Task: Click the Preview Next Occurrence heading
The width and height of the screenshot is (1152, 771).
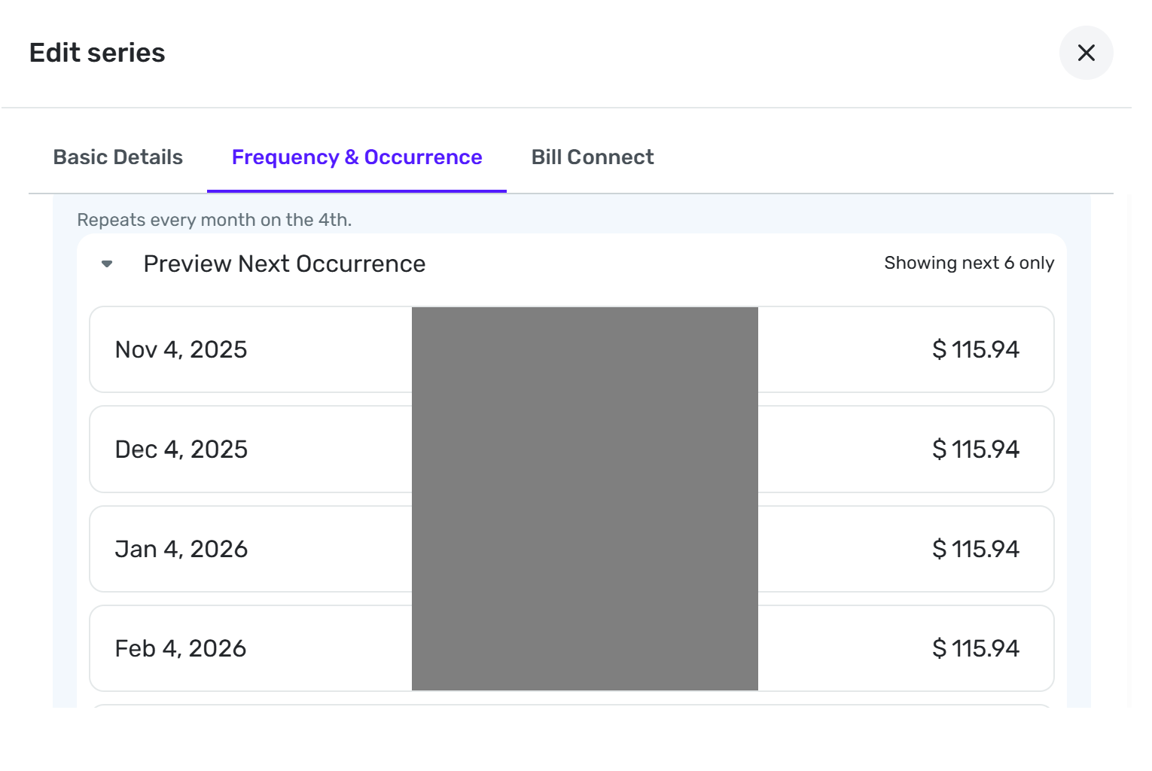Action: pos(285,264)
